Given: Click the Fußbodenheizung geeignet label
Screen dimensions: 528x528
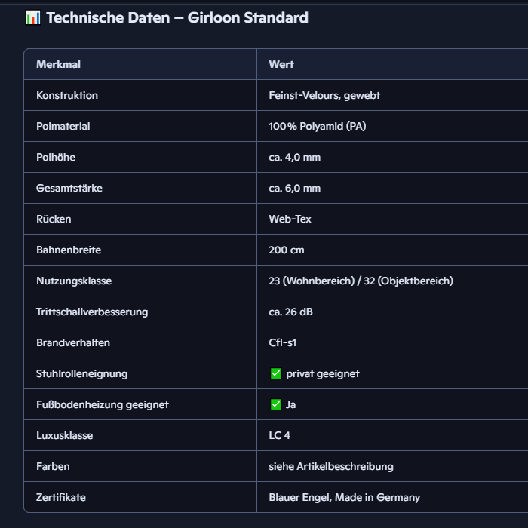Looking at the screenshot, I should [103, 404].
